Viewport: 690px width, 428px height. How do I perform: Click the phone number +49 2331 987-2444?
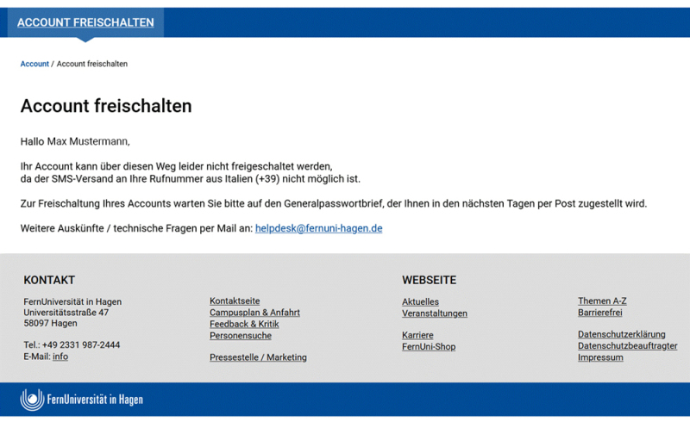pos(81,345)
